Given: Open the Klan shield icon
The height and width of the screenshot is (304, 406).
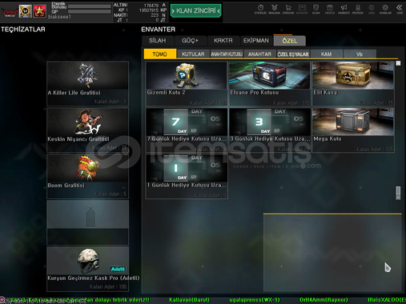Looking at the screenshot, I should pyautogui.click(x=316, y=9).
